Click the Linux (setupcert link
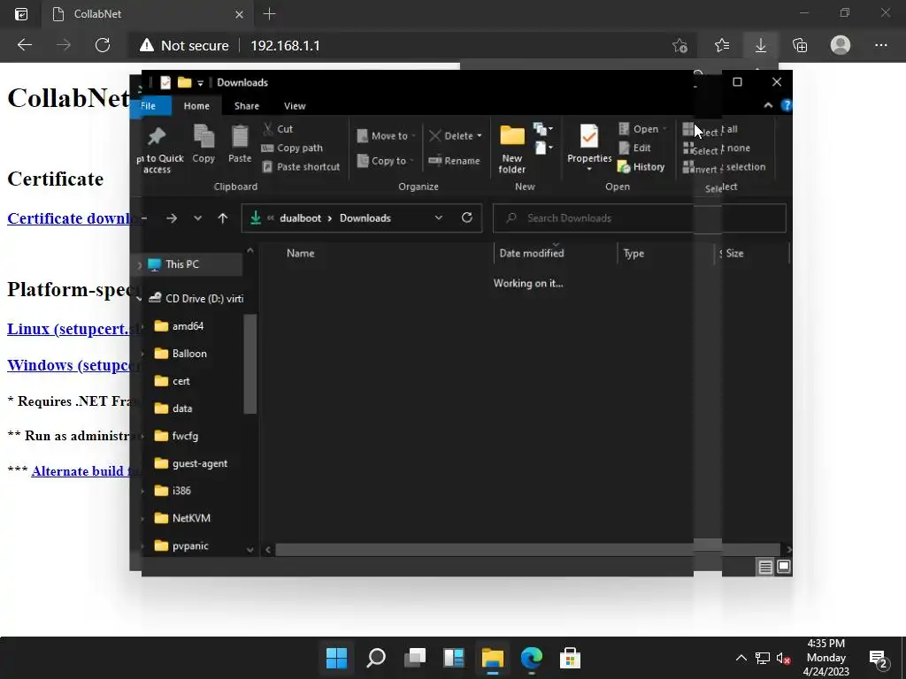The width and height of the screenshot is (906, 679). click(x=74, y=329)
